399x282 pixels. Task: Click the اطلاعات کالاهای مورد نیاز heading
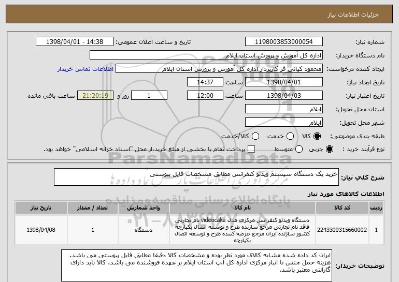346,194
